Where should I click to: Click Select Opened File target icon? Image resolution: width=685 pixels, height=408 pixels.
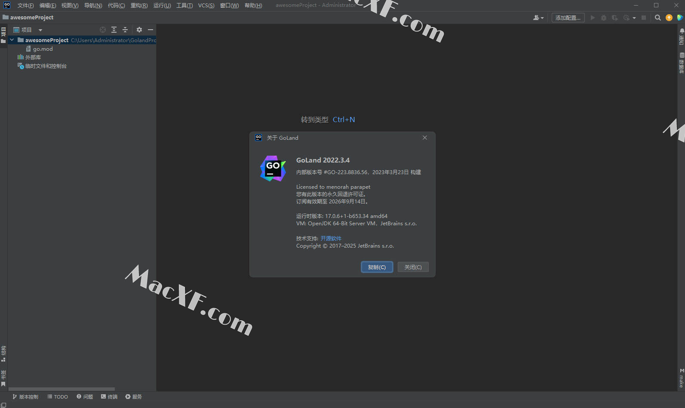point(103,30)
